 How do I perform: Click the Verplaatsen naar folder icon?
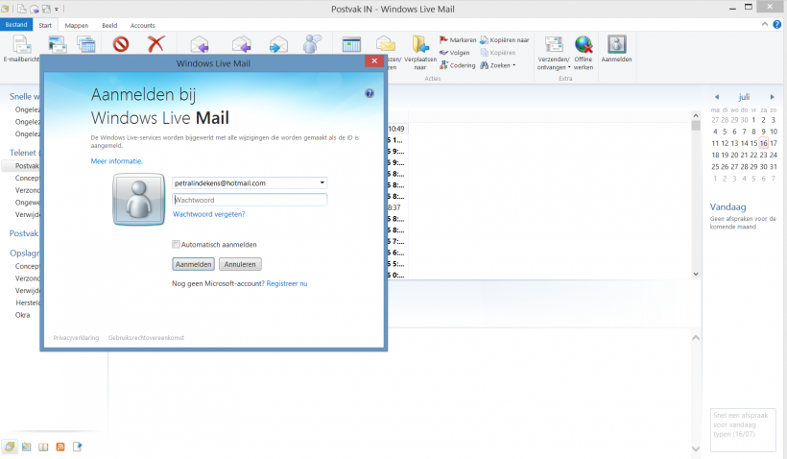coord(419,45)
